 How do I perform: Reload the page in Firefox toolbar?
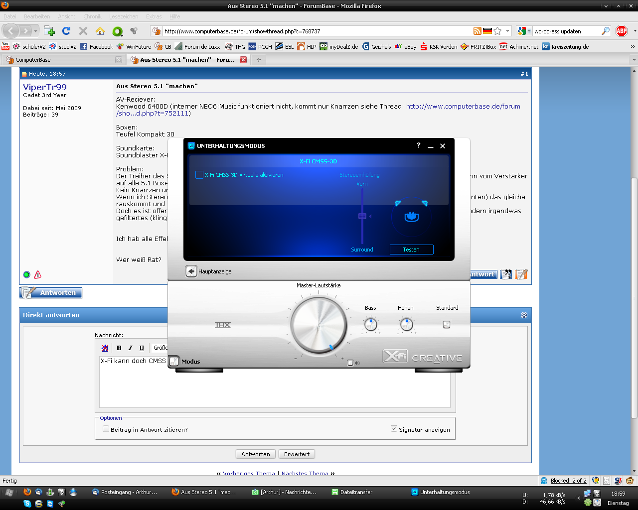tap(66, 31)
